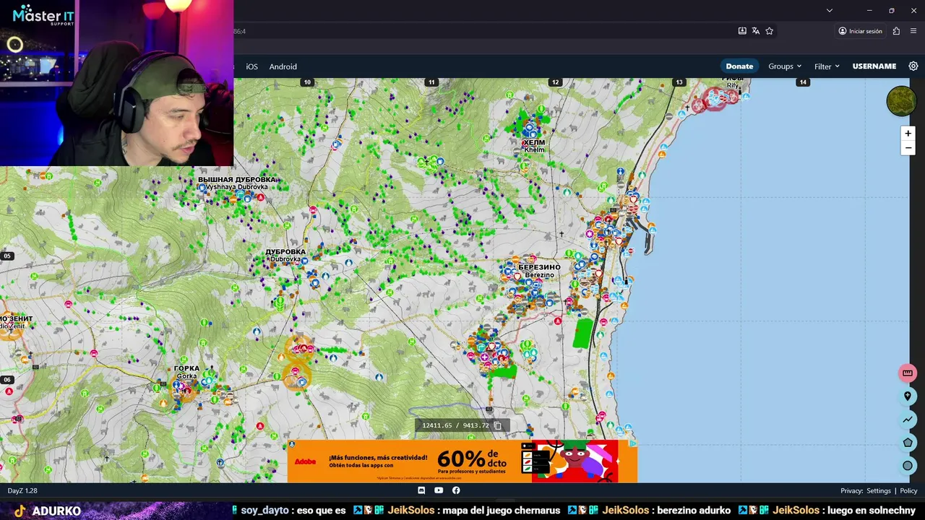The image size is (925, 520).
Task: Open the browser tab list chevron
Action: [830, 10]
